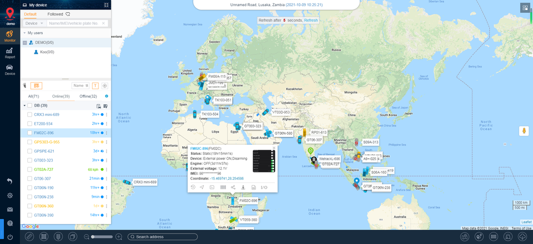The height and width of the screenshot is (244, 533).
Task: Open command terminal icon in device popup
Action: 212,187
